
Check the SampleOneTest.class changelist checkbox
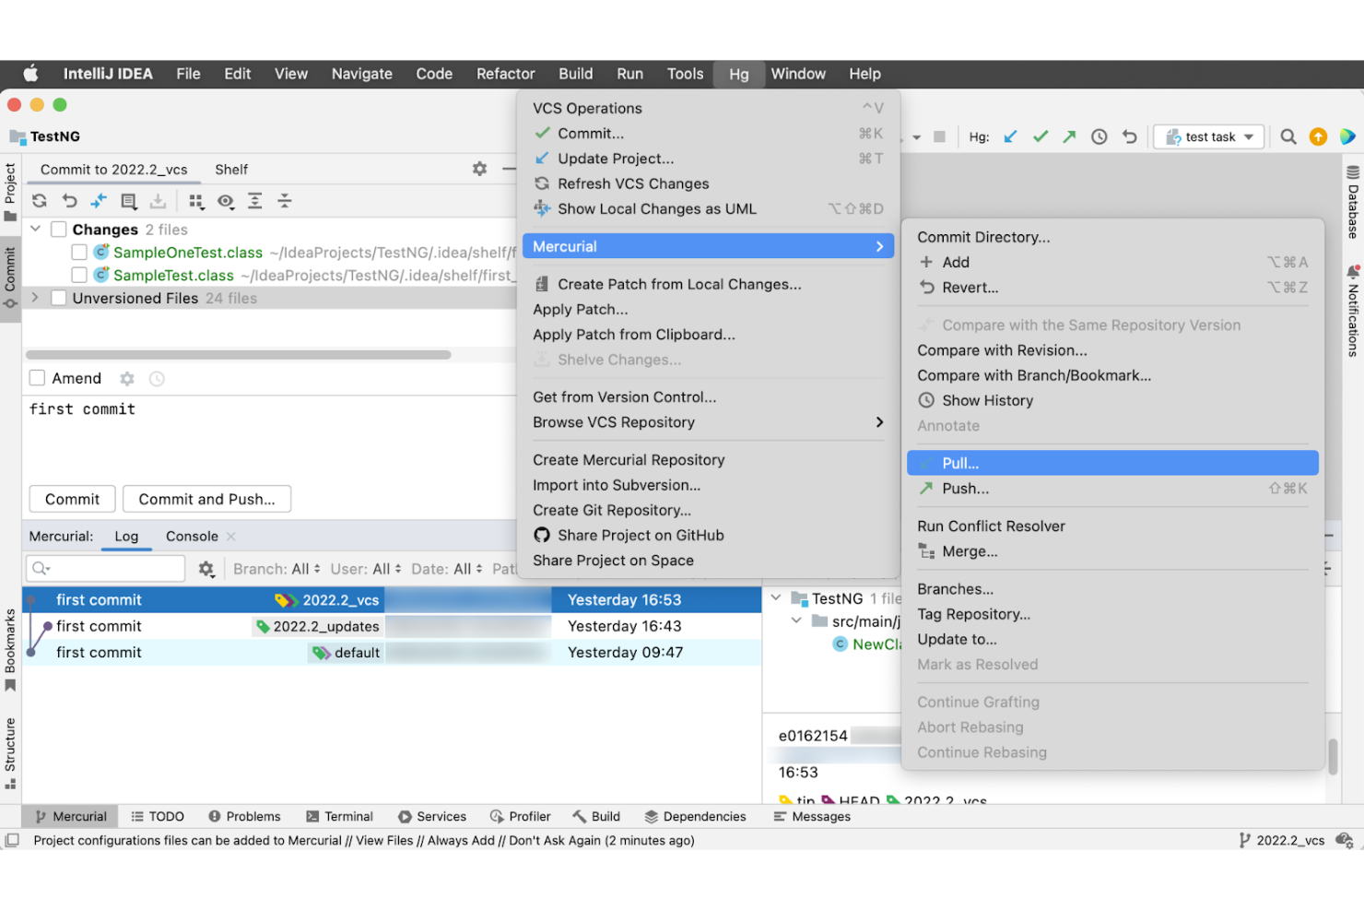coord(79,252)
